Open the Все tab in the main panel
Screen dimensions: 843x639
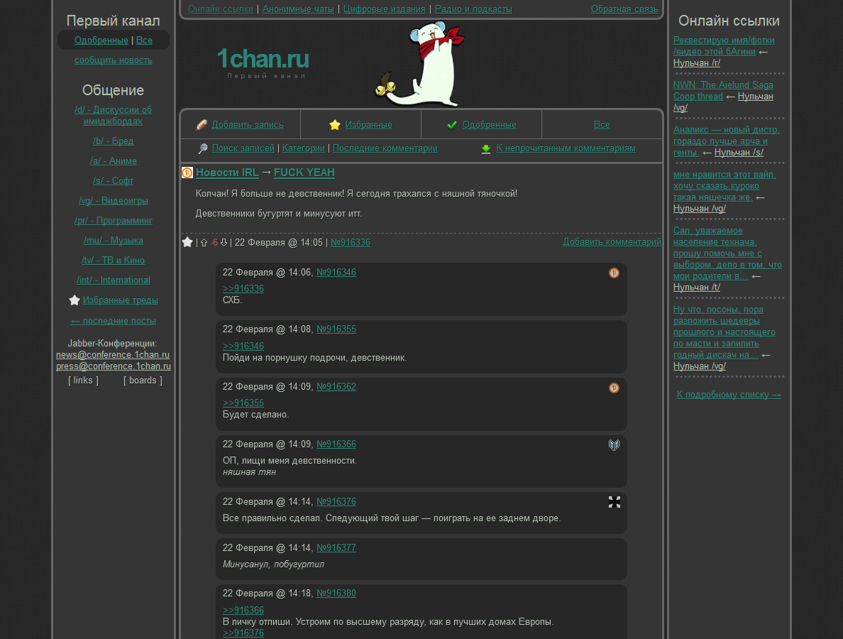(602, 125)
